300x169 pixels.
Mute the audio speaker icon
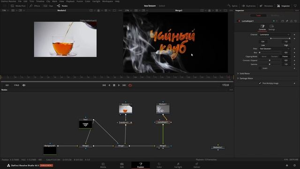(x=24, y=85)
